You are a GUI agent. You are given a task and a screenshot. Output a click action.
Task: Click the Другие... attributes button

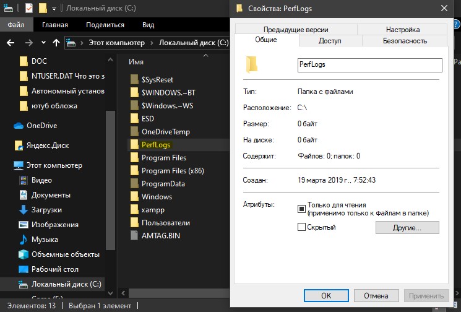pyautogui.click(x=407, y=228)
